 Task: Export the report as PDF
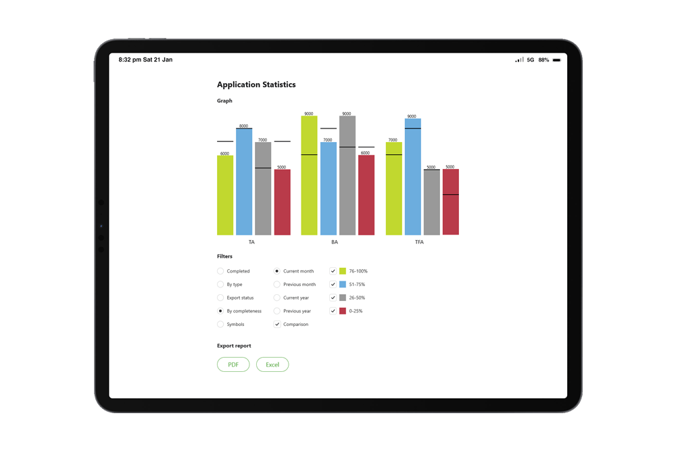[233, 364]
